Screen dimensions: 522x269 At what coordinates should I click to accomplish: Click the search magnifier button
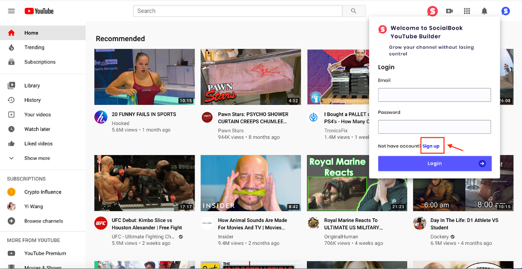point(354,11)
